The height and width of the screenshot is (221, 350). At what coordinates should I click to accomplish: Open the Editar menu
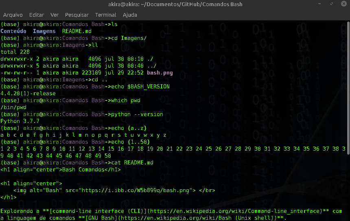[37, 15]
